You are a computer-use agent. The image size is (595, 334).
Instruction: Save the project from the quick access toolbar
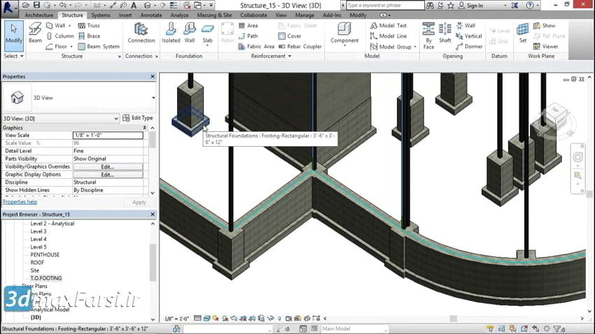36,5
